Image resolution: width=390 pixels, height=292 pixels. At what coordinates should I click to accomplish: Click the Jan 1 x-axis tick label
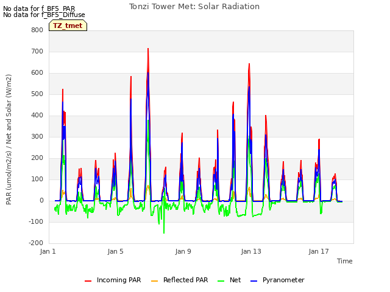48,251
